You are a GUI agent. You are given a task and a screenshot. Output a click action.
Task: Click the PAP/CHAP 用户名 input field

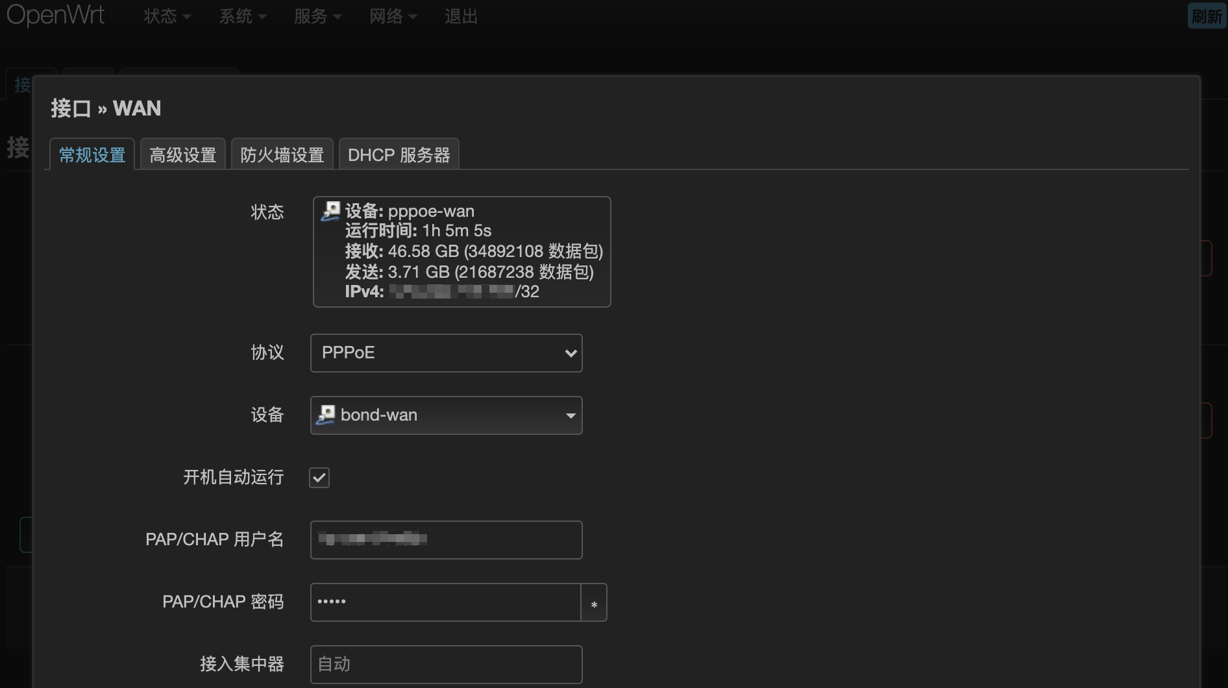446,539
